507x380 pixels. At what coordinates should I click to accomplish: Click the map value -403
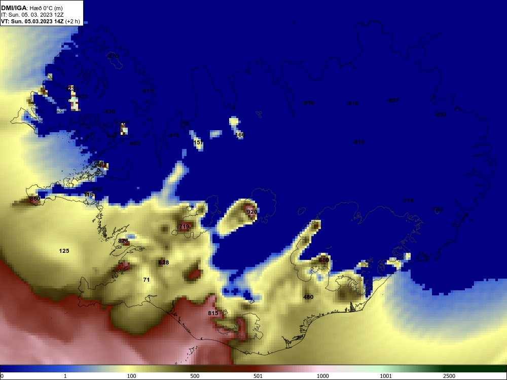coord(134,143)
